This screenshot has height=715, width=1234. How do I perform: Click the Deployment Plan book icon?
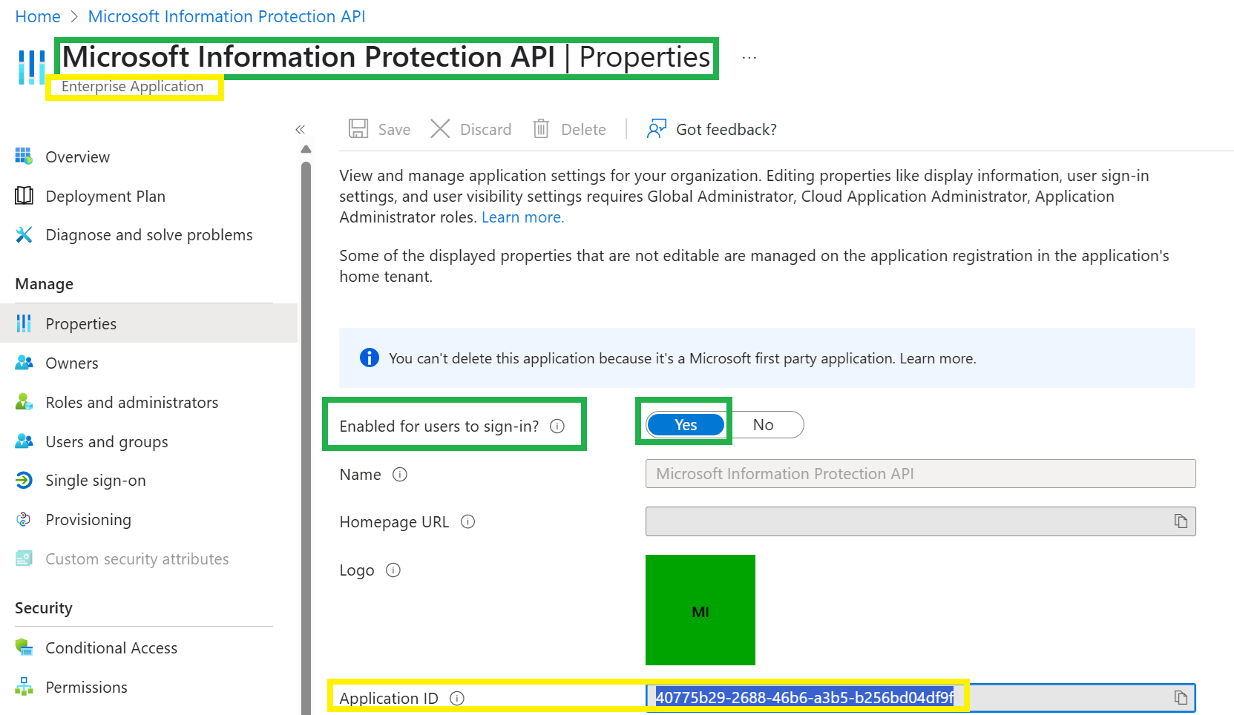point(24,195)
